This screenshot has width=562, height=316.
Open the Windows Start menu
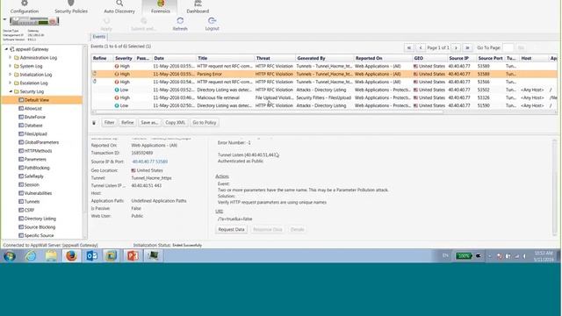click(x=10, y=256)
